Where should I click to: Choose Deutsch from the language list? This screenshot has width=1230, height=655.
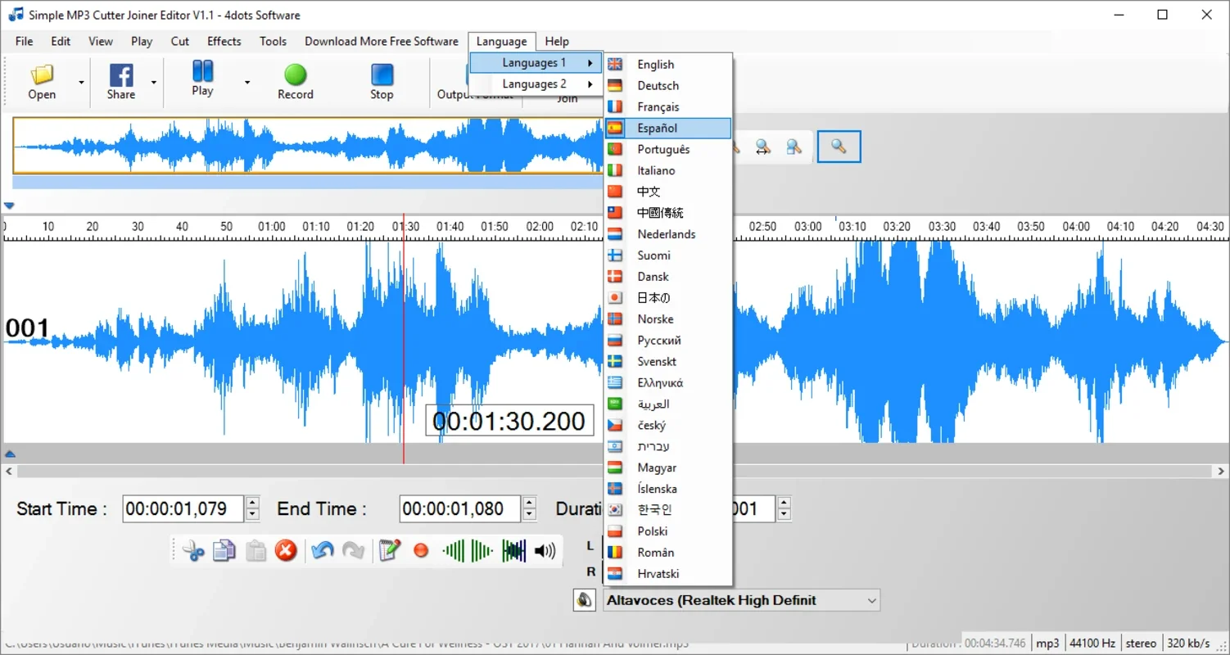click(x=668, y=85)
